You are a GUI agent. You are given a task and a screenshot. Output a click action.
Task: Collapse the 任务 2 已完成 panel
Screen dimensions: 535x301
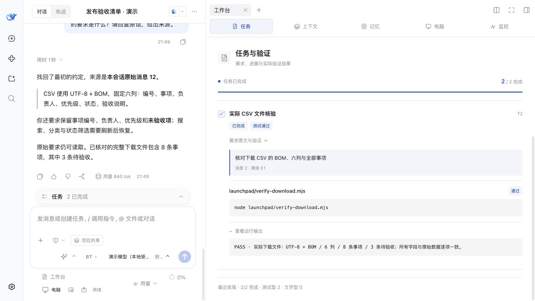pyautogui.click(x=113, y=196)
